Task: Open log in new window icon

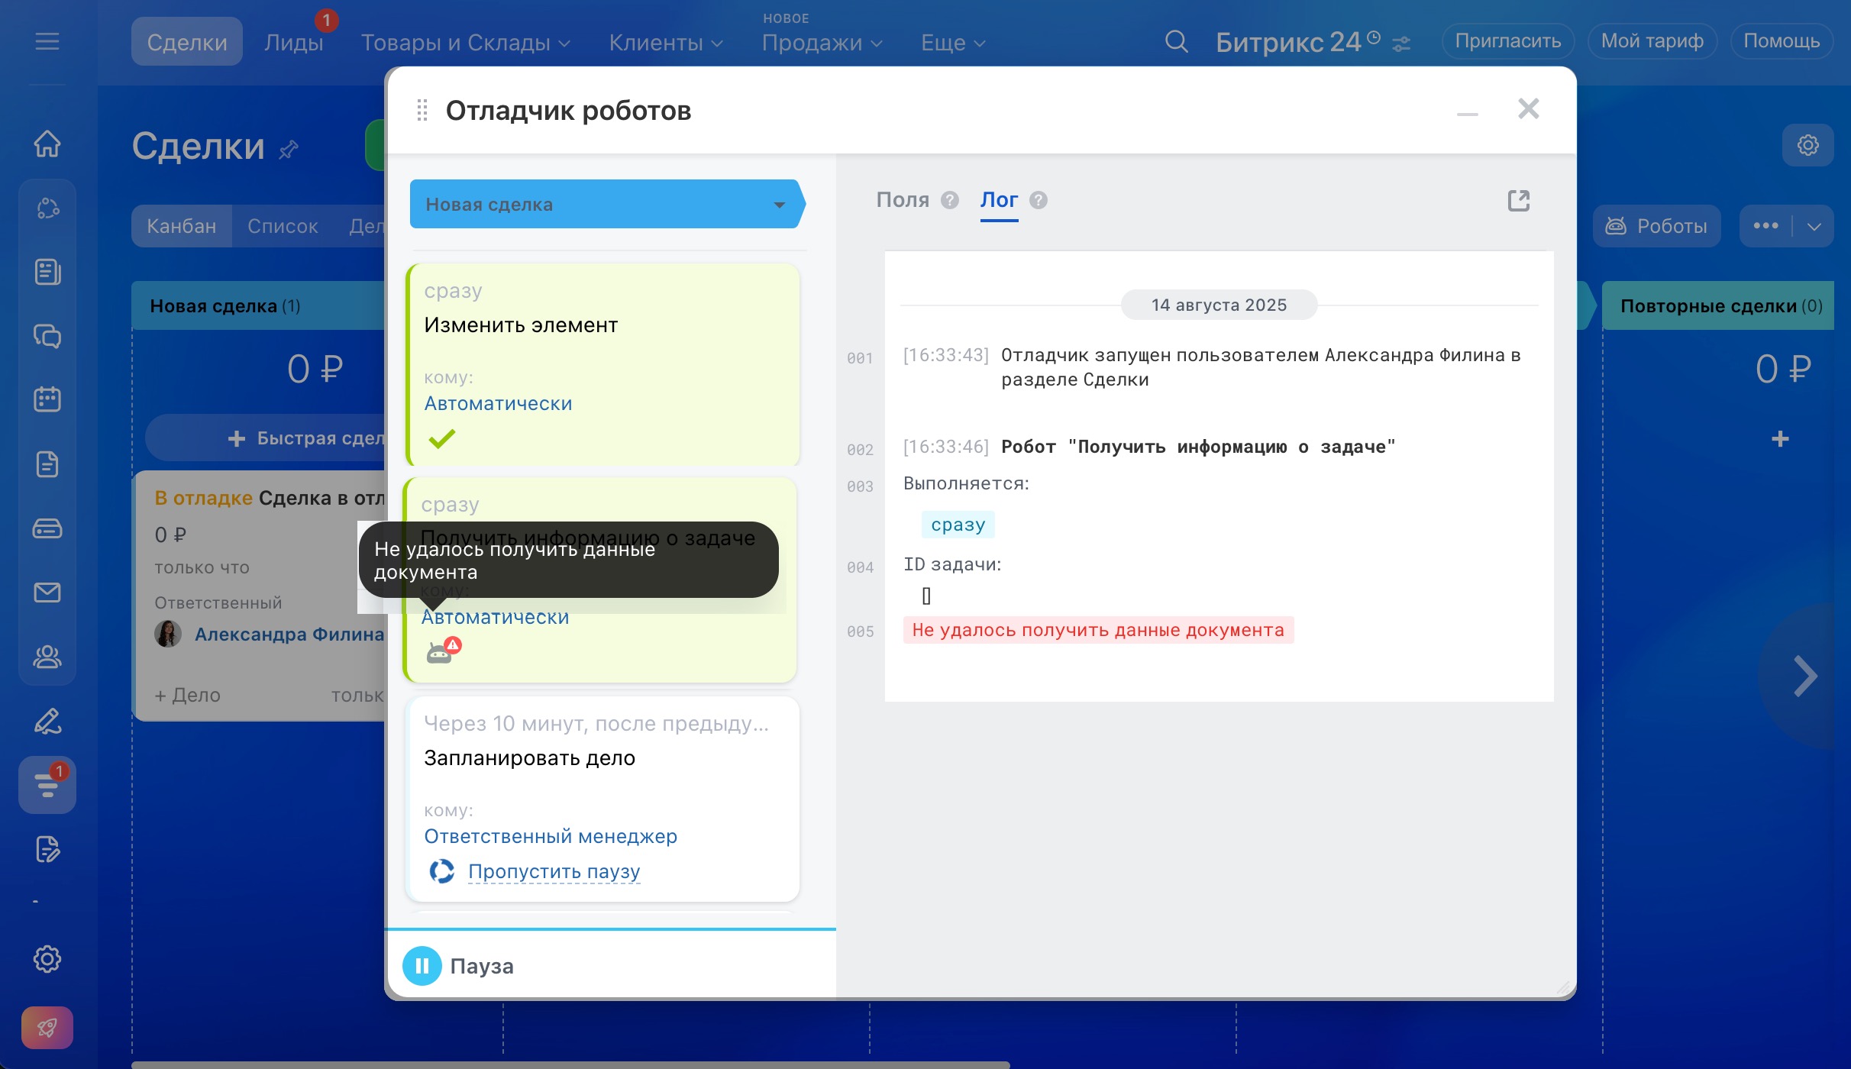Action: click(x=1518, y=201)
